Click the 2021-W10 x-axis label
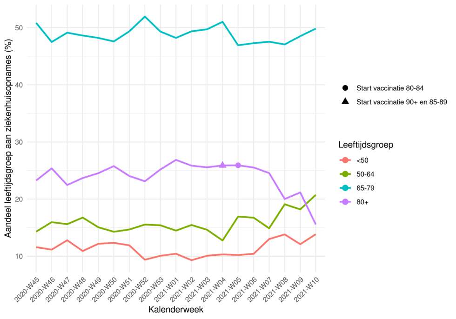Screen dimensions: 456x319 click(x=307, y=288)
